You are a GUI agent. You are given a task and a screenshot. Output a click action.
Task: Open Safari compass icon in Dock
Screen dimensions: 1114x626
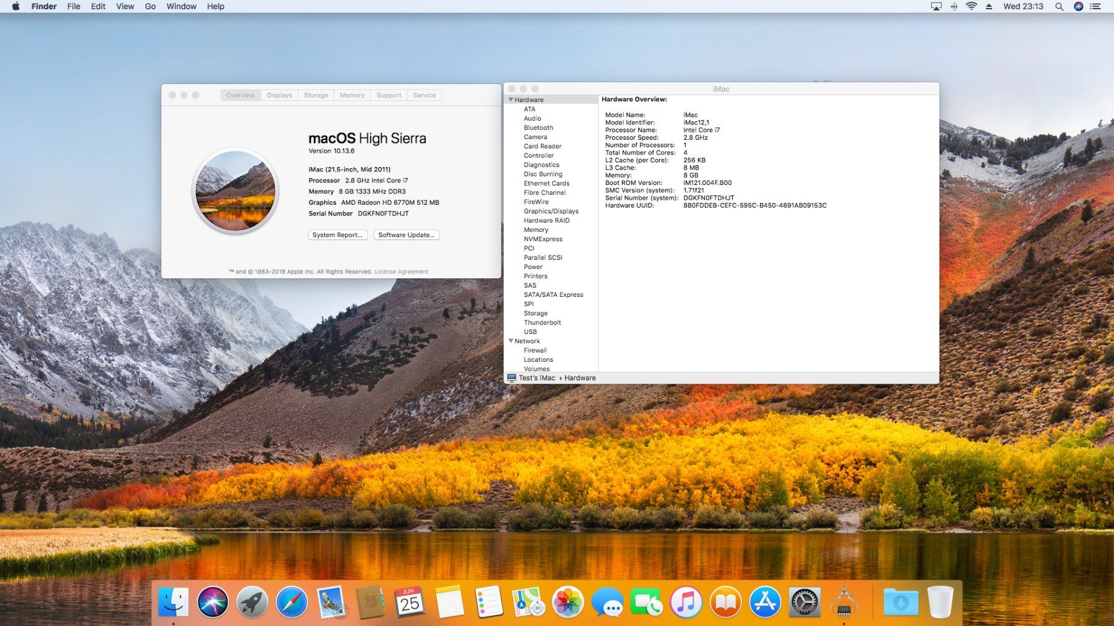291,602
